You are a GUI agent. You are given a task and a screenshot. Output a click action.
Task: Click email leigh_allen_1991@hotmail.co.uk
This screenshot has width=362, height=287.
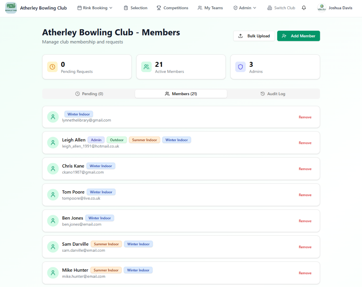pos(90,146)
